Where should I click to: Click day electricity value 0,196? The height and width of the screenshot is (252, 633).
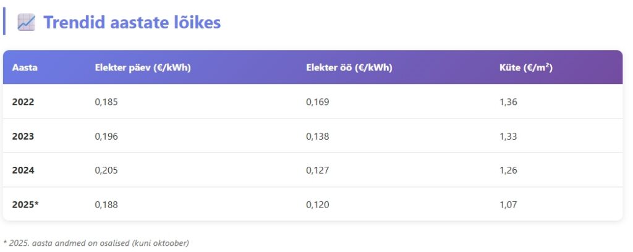106,136
